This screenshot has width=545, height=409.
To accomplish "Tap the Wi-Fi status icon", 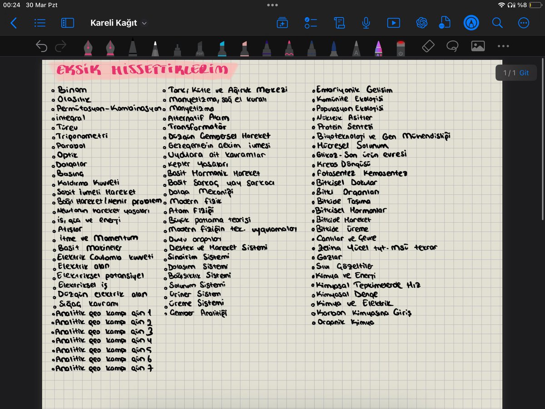I will tap(501, 5).
